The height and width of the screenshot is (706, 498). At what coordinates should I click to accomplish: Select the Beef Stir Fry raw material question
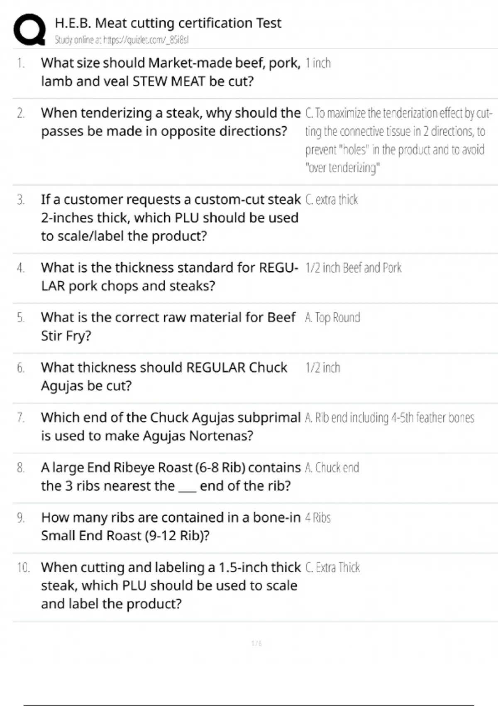point(168,326)
